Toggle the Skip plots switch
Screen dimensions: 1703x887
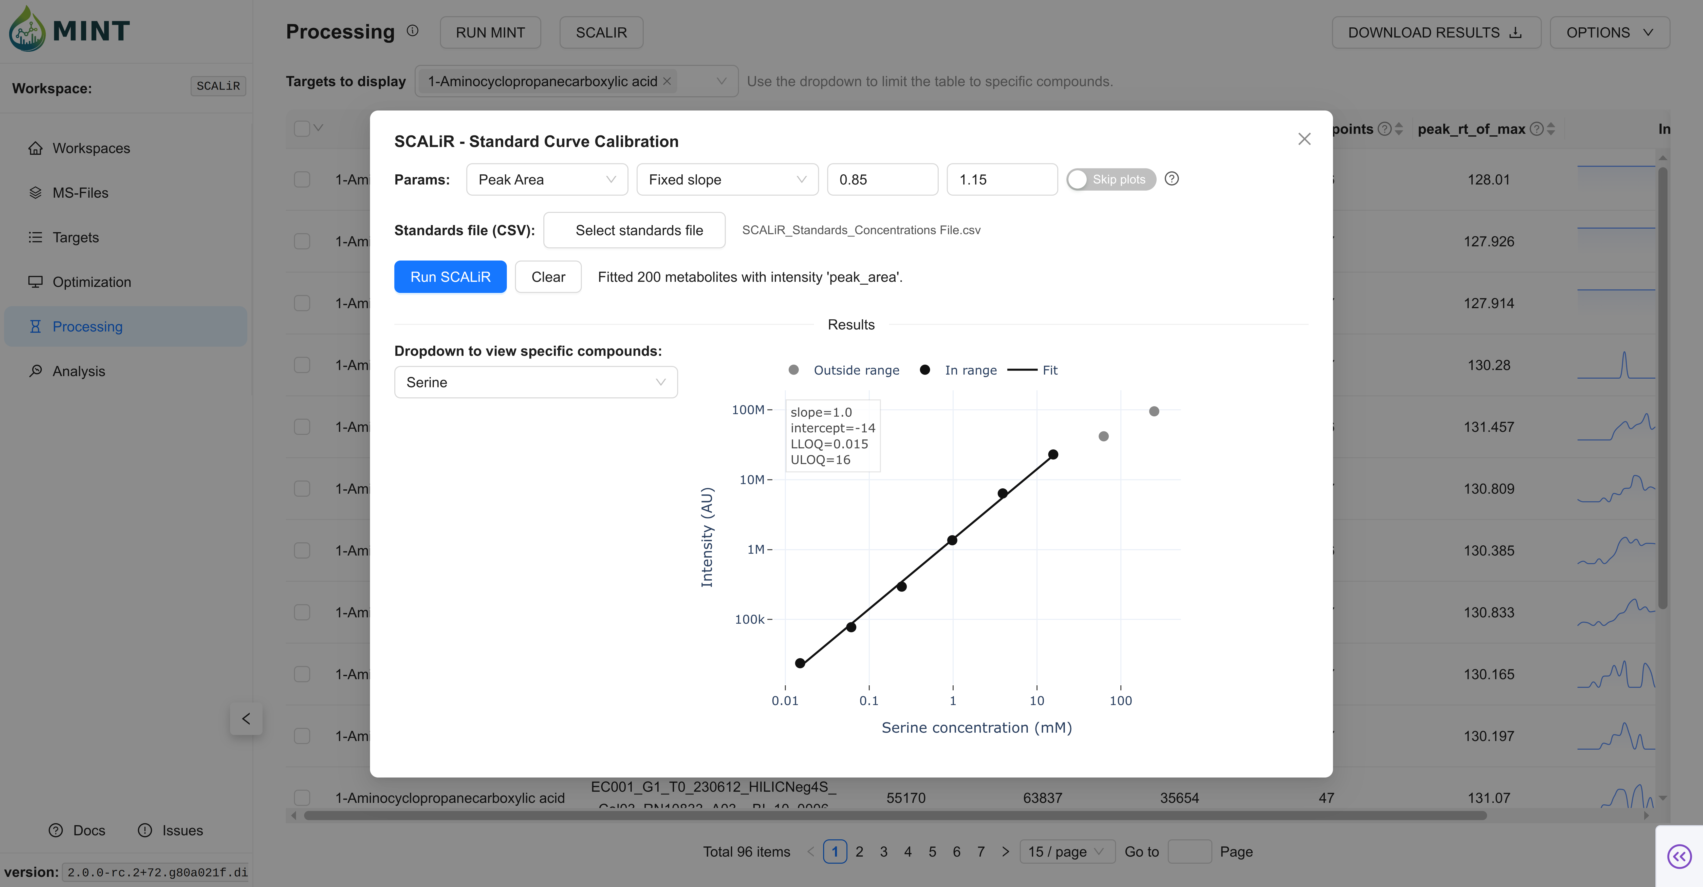[1111, 179]
